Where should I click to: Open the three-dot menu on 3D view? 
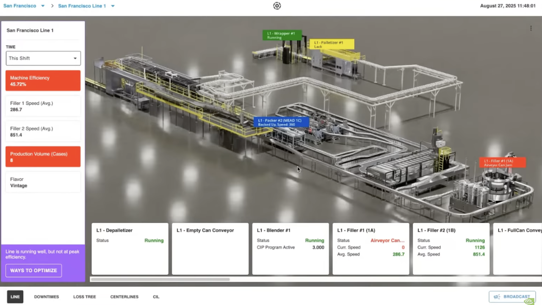[531, 28]
